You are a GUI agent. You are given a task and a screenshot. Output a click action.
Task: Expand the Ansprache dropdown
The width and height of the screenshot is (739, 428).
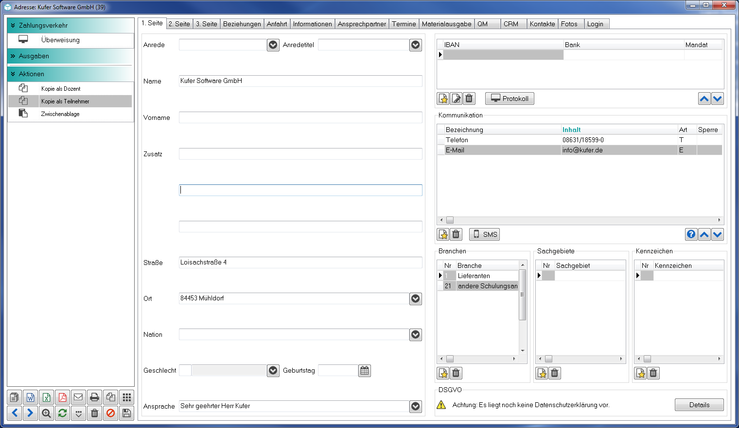(416, 406)
